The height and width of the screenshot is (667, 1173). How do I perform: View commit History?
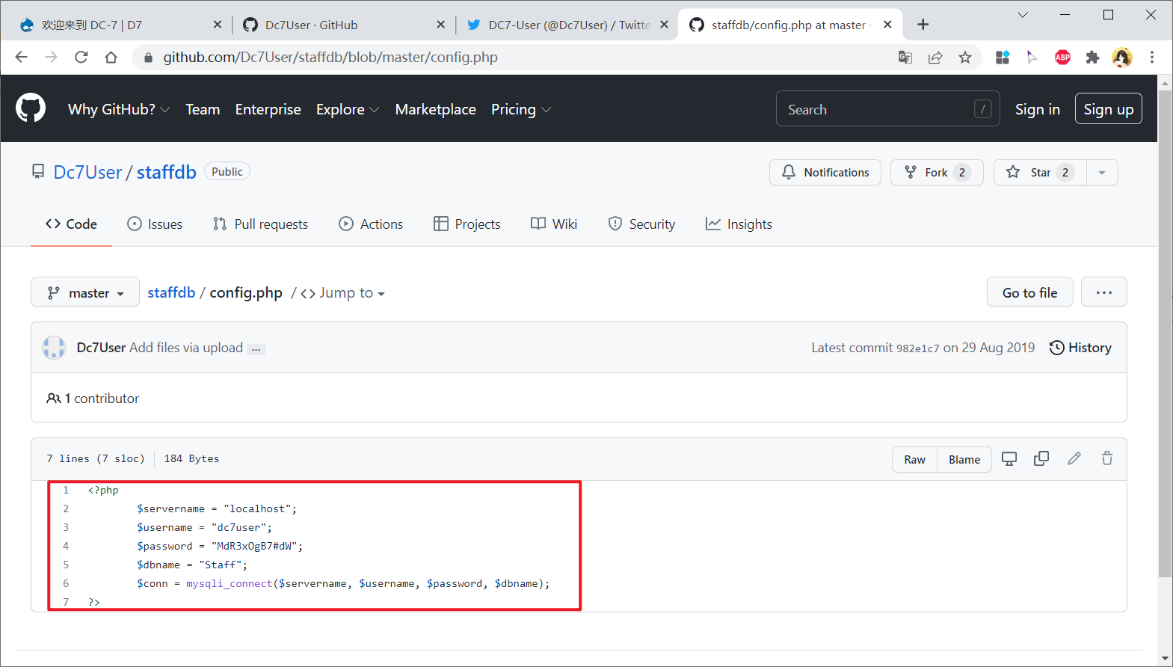1080,348
